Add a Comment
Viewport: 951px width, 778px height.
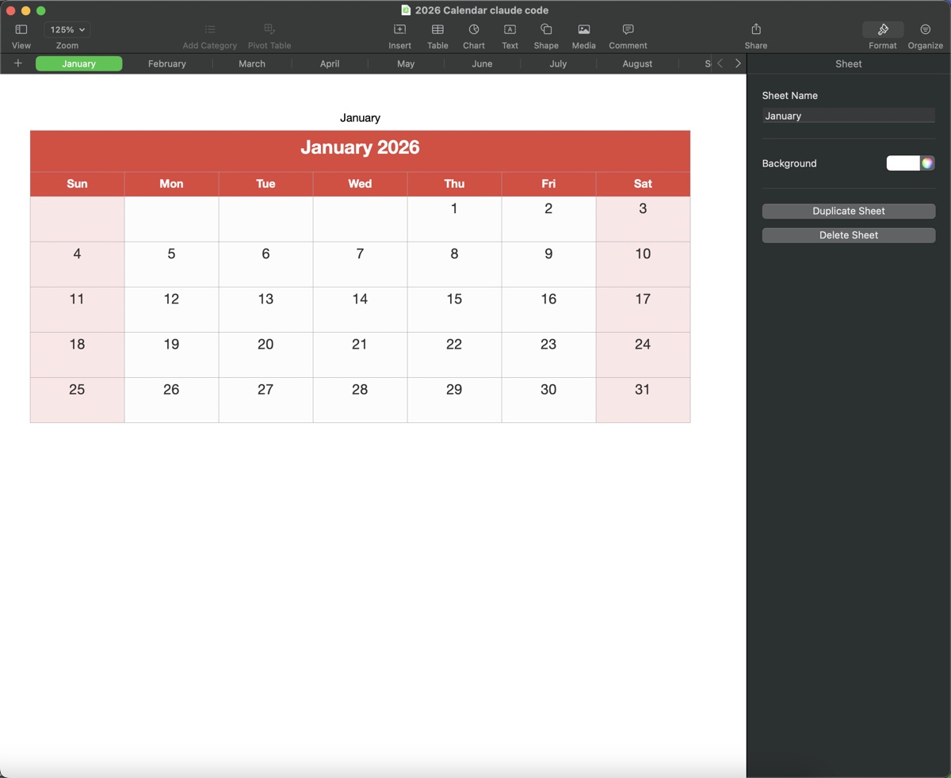(628, 29)
